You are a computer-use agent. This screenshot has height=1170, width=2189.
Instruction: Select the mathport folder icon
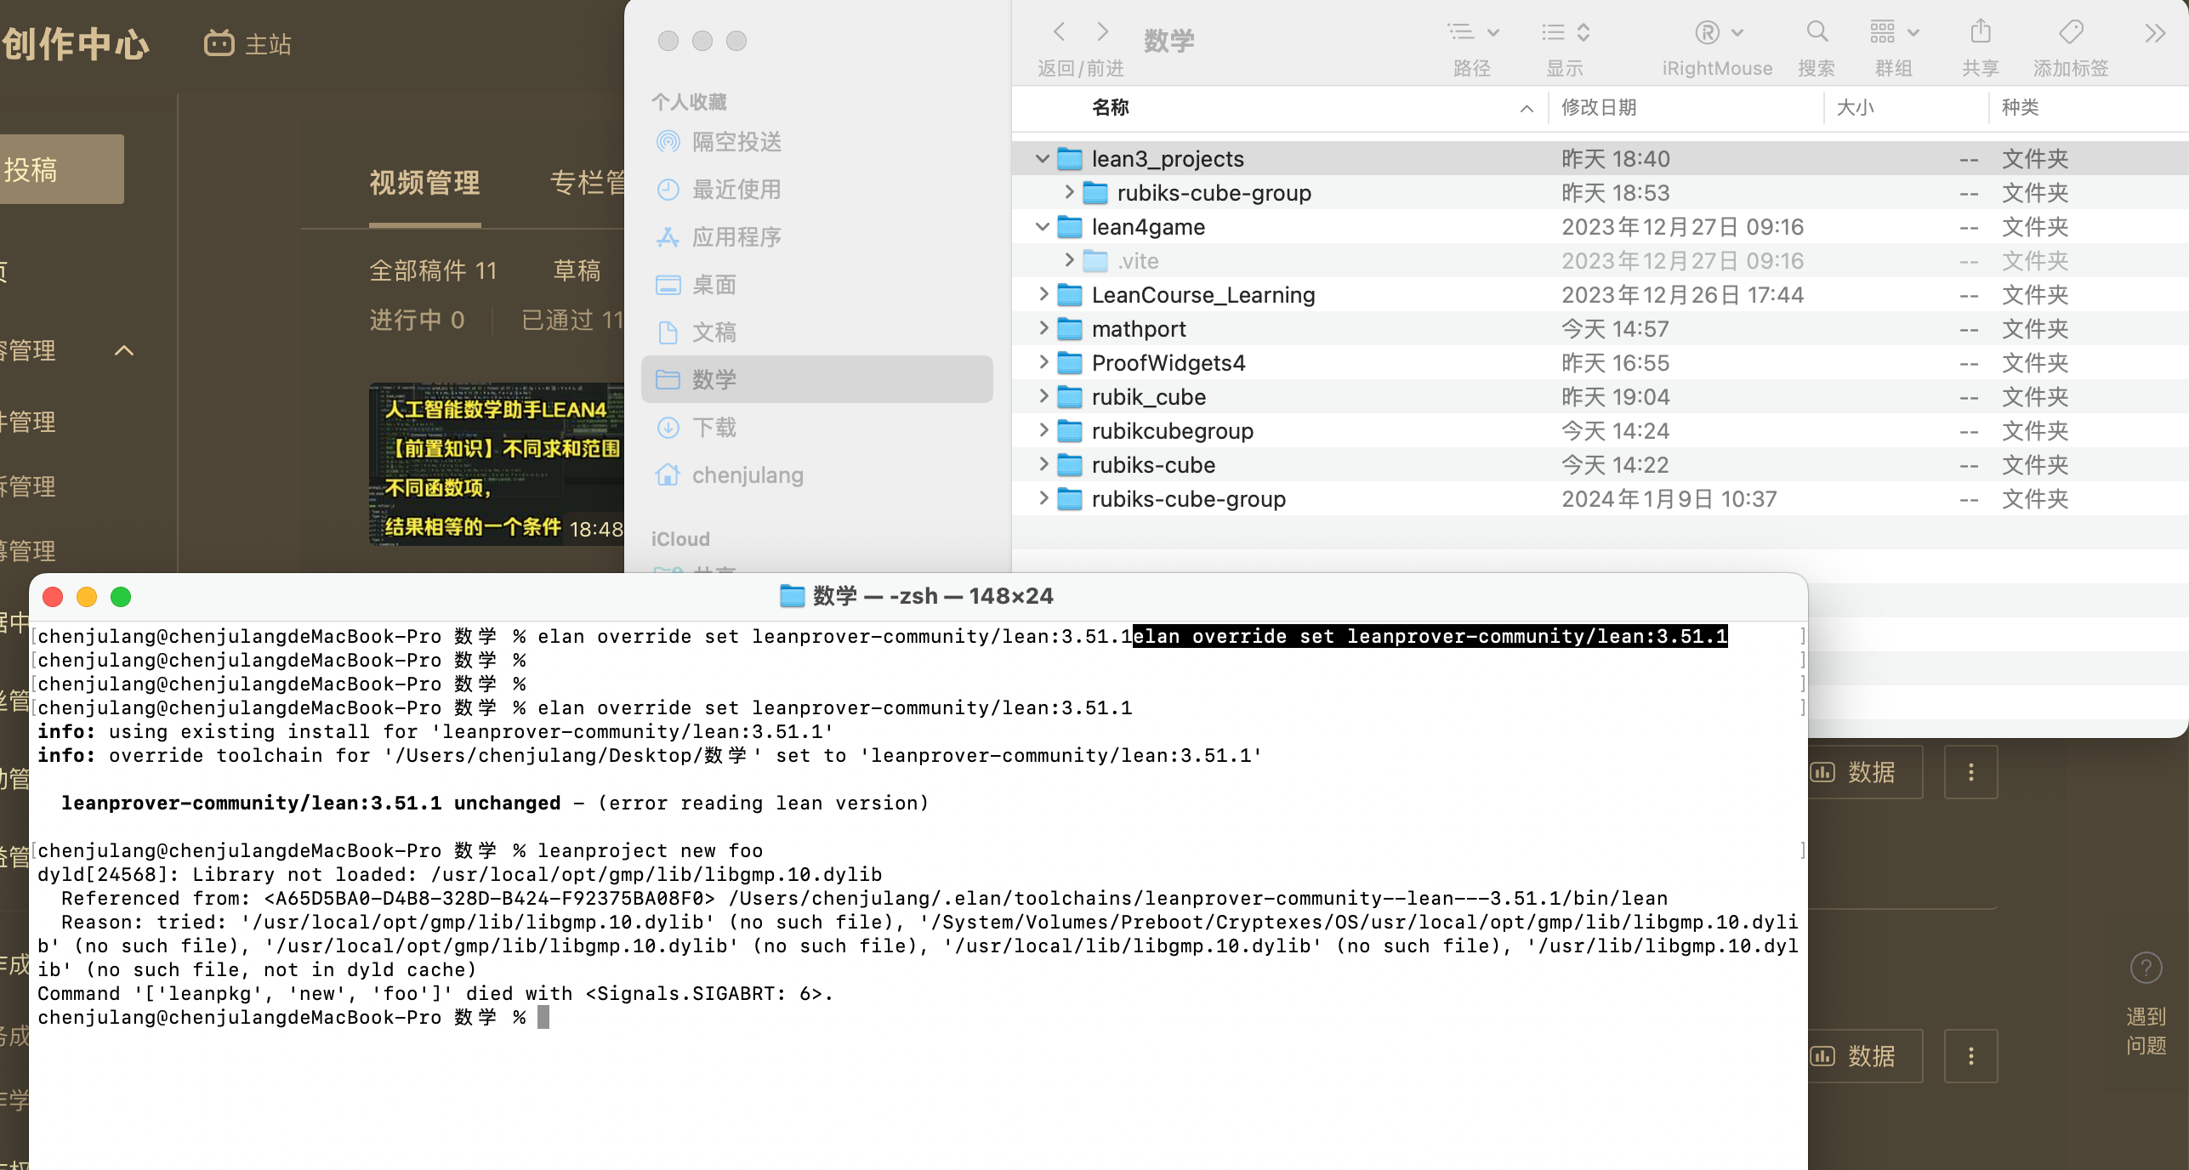click(1069, 328)
